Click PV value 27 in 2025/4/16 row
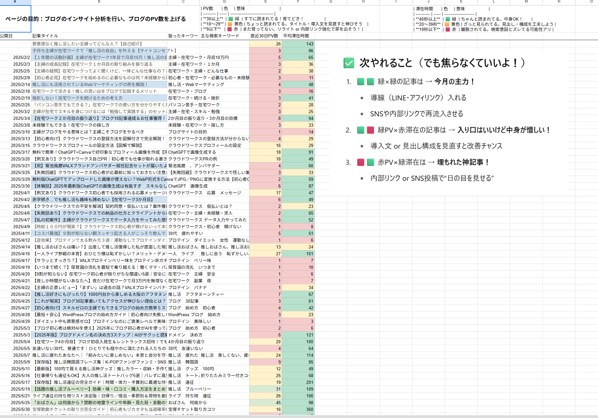598x418 pixels. [x=266, y=254]
